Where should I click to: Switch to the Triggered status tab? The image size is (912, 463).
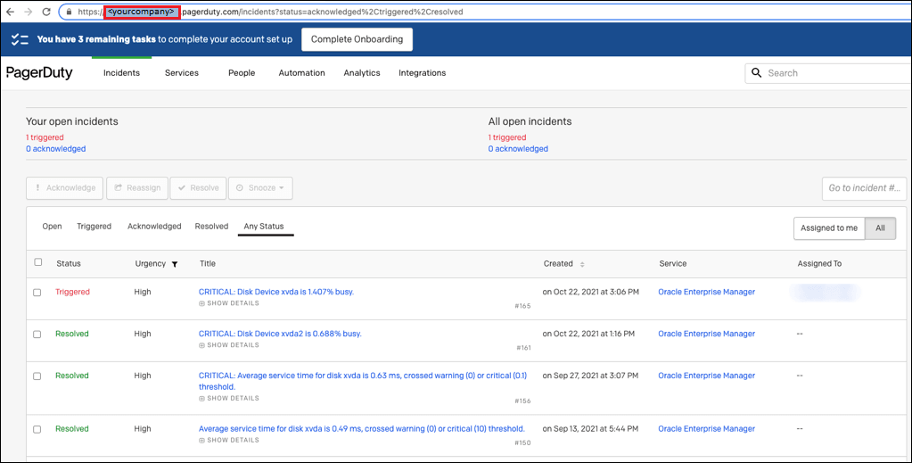(x=94, y=226)
